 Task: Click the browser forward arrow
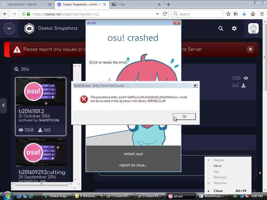pos(14,14)
